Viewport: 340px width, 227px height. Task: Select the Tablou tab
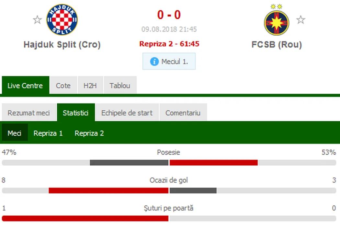120,86
